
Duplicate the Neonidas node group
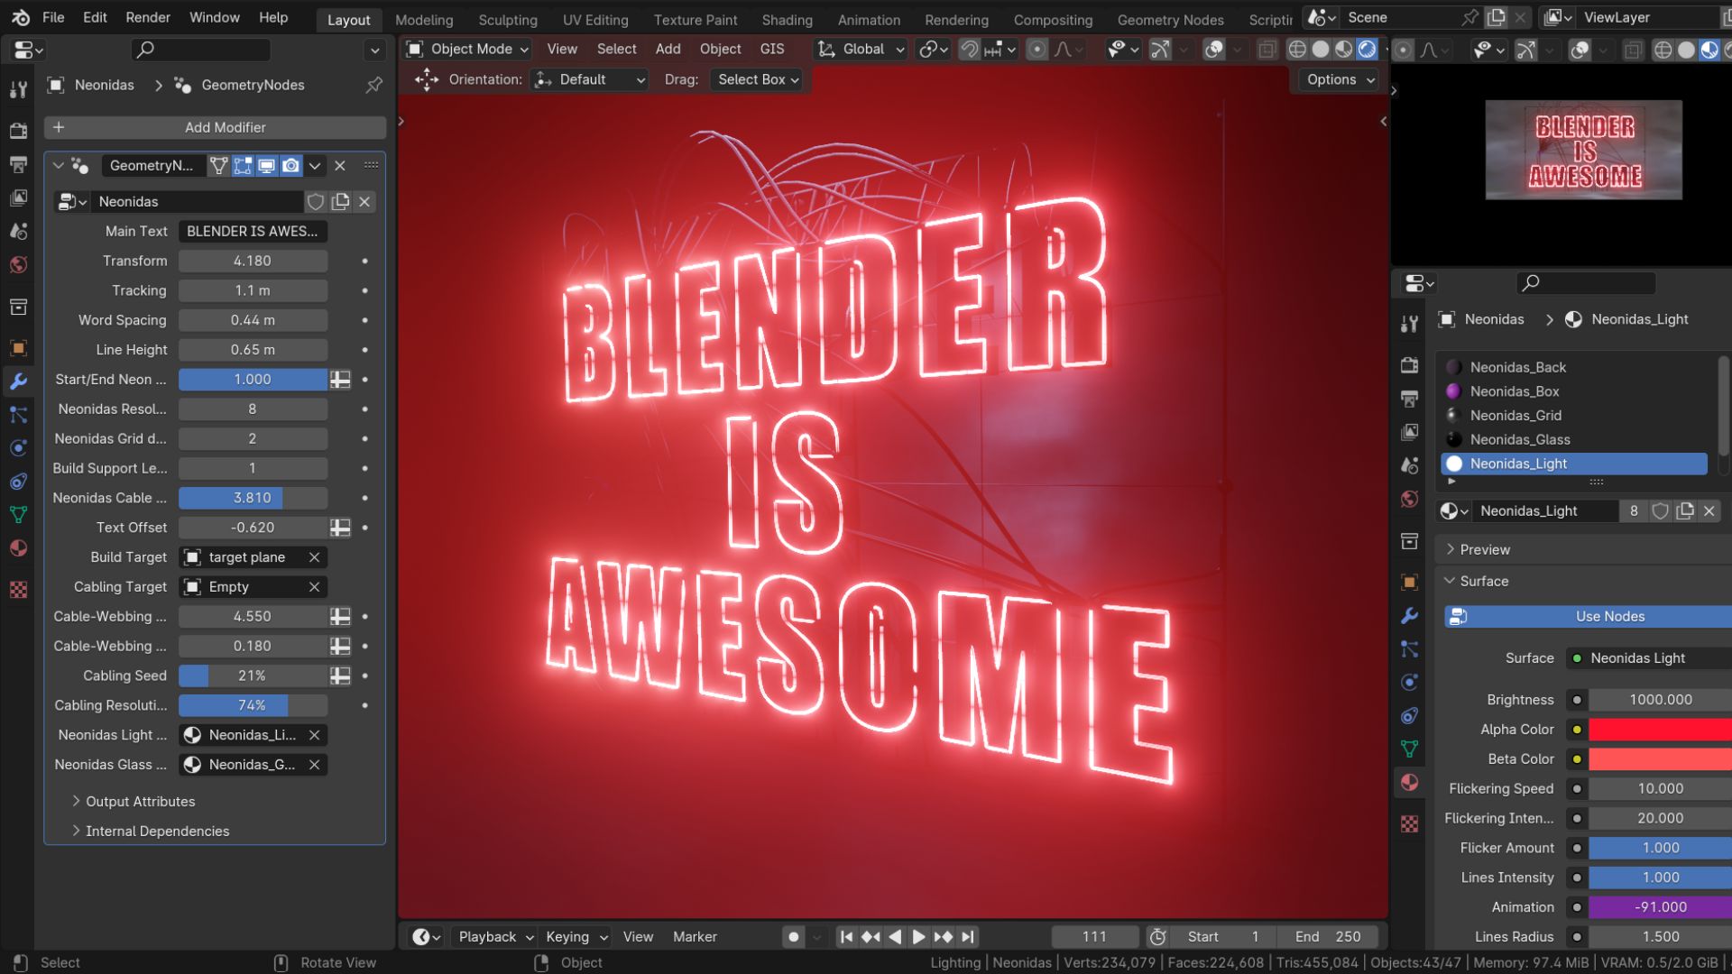click(x=340, y=202)
